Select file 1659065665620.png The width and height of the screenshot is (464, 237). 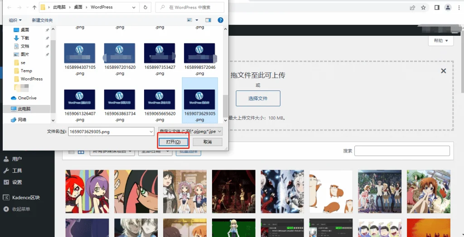pyautogui.click(x=159, y=105)
